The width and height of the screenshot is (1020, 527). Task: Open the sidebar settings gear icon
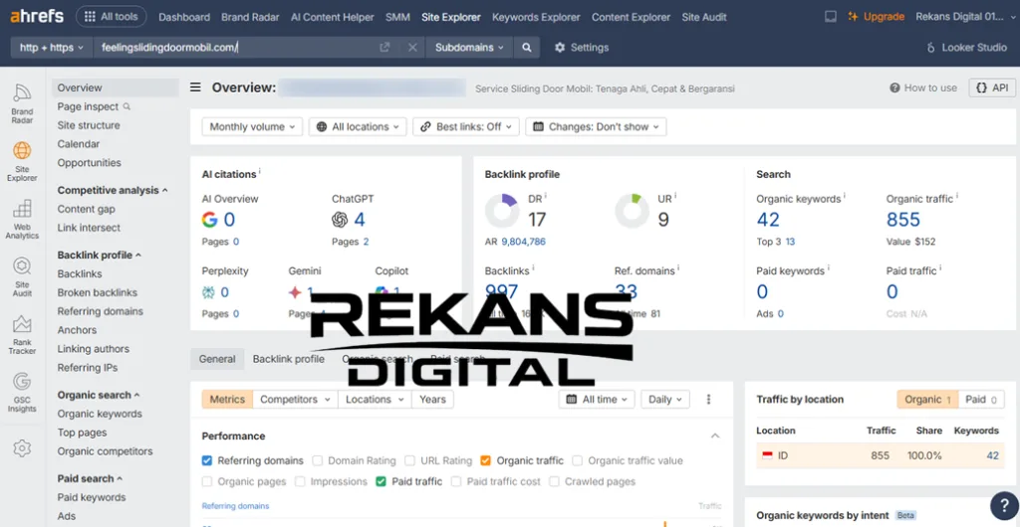click(x=22, y=448)
